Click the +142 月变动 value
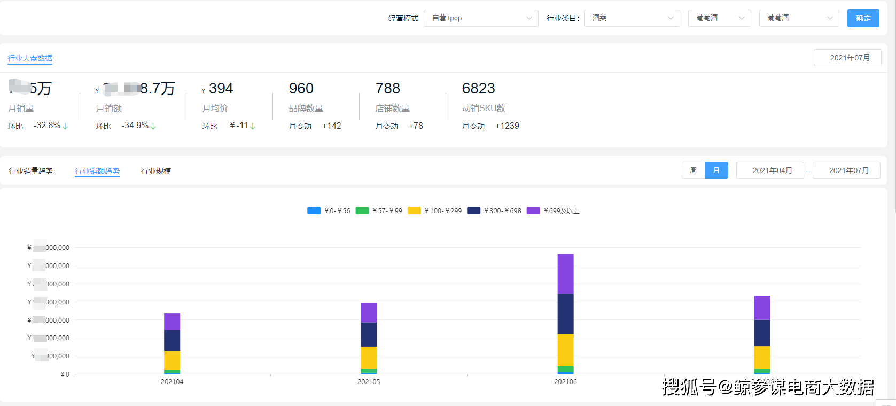The height and width of the screenshot is (406, 896). 332,126
